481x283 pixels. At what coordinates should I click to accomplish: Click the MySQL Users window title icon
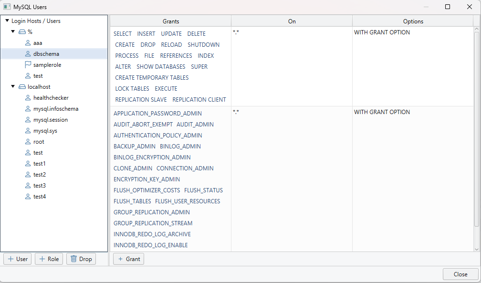[7, 7]
